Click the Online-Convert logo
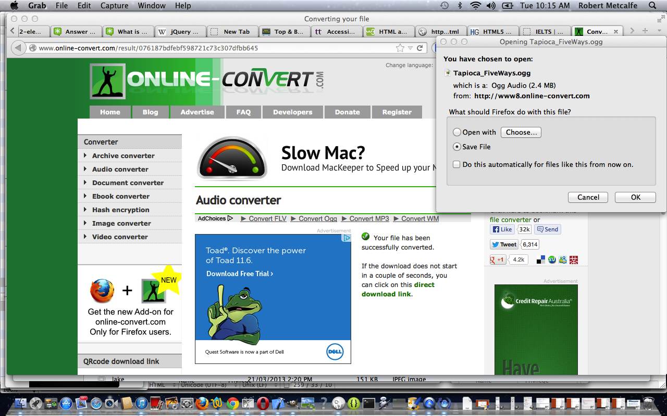Viewport: 667px width, 416px height. 206,81
